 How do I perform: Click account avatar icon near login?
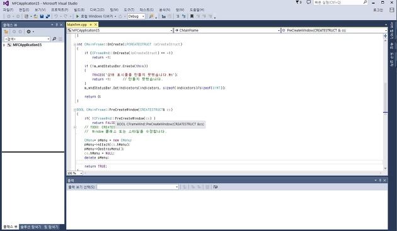pos(392,10)
